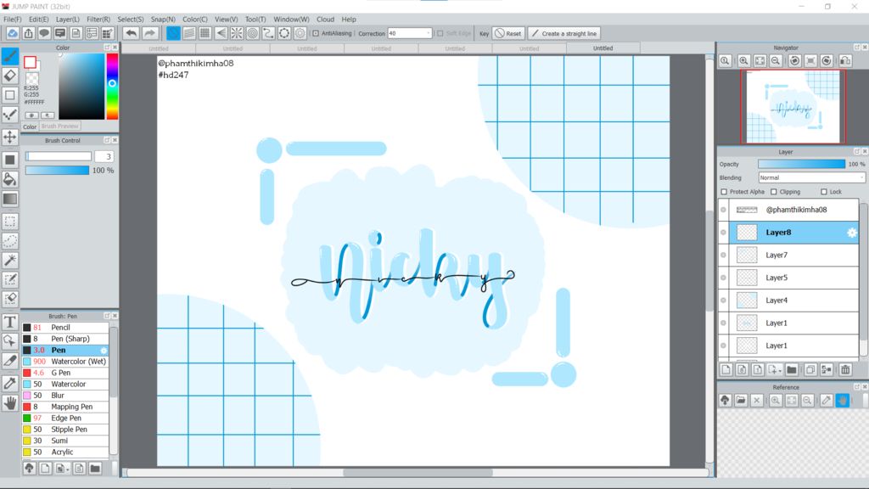
Task: Enable the radial snap icon
Action: pos(237,33)
